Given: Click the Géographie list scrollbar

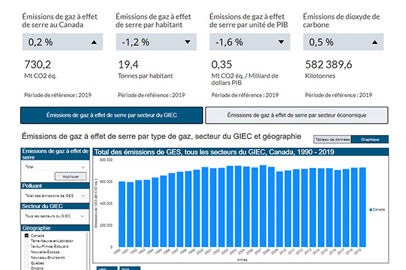Looking at the screenshot, I should pyautogui.click(x=87, y=250).
